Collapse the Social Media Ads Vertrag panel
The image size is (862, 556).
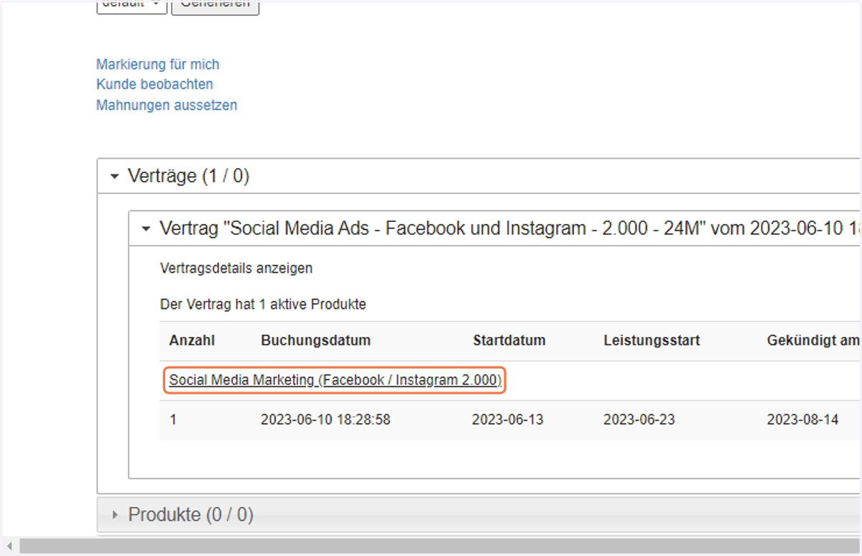[x=494, y=229]
